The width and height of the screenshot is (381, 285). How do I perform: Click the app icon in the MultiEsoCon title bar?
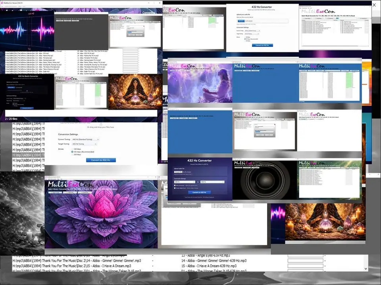coord(2,3)
